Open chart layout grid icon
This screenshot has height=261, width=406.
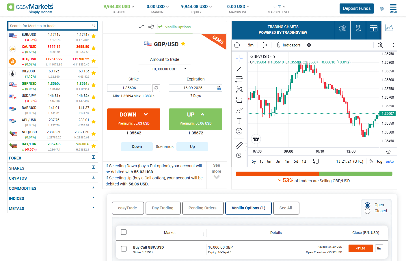[309, 45]
